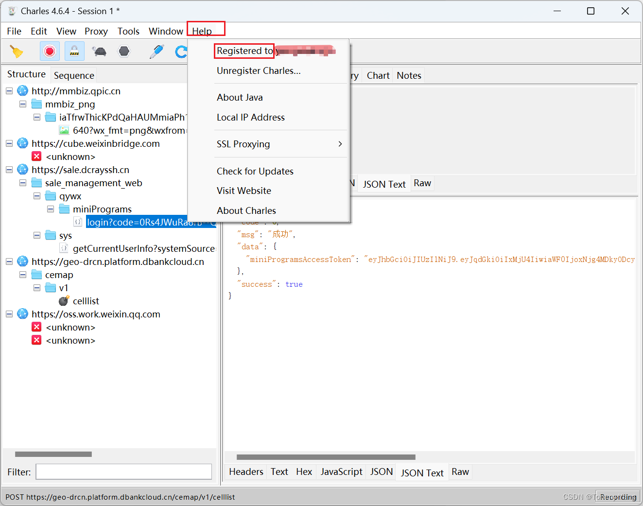643x506 pixels.
Task: Click the pen compose tool icon
Action: coord(156,51)
